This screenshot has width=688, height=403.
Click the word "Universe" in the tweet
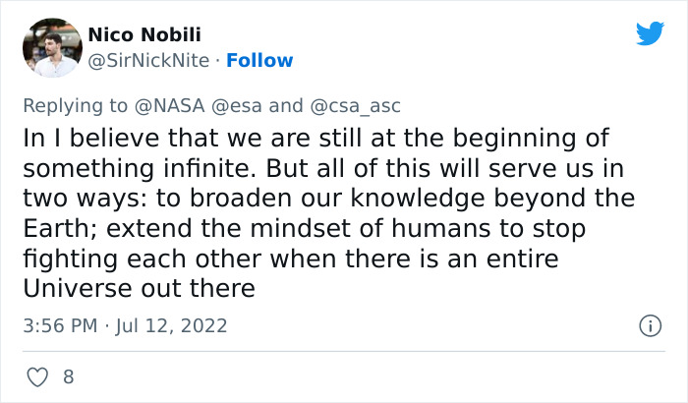coord(75,289)
